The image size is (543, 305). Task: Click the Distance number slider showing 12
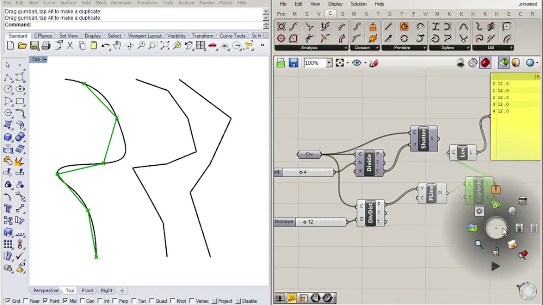(x=310, y=222)
